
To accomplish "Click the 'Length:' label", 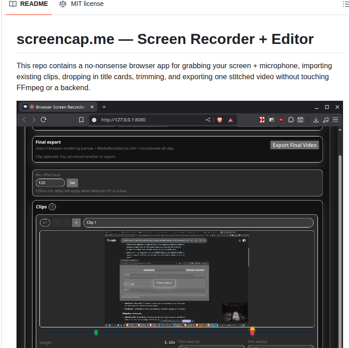I will [46, 343].
